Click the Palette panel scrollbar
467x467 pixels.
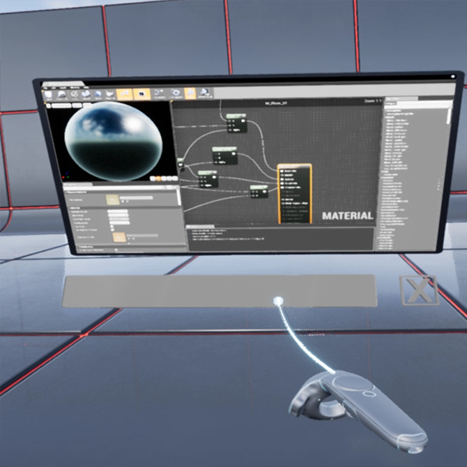click(x=449, y=116)
